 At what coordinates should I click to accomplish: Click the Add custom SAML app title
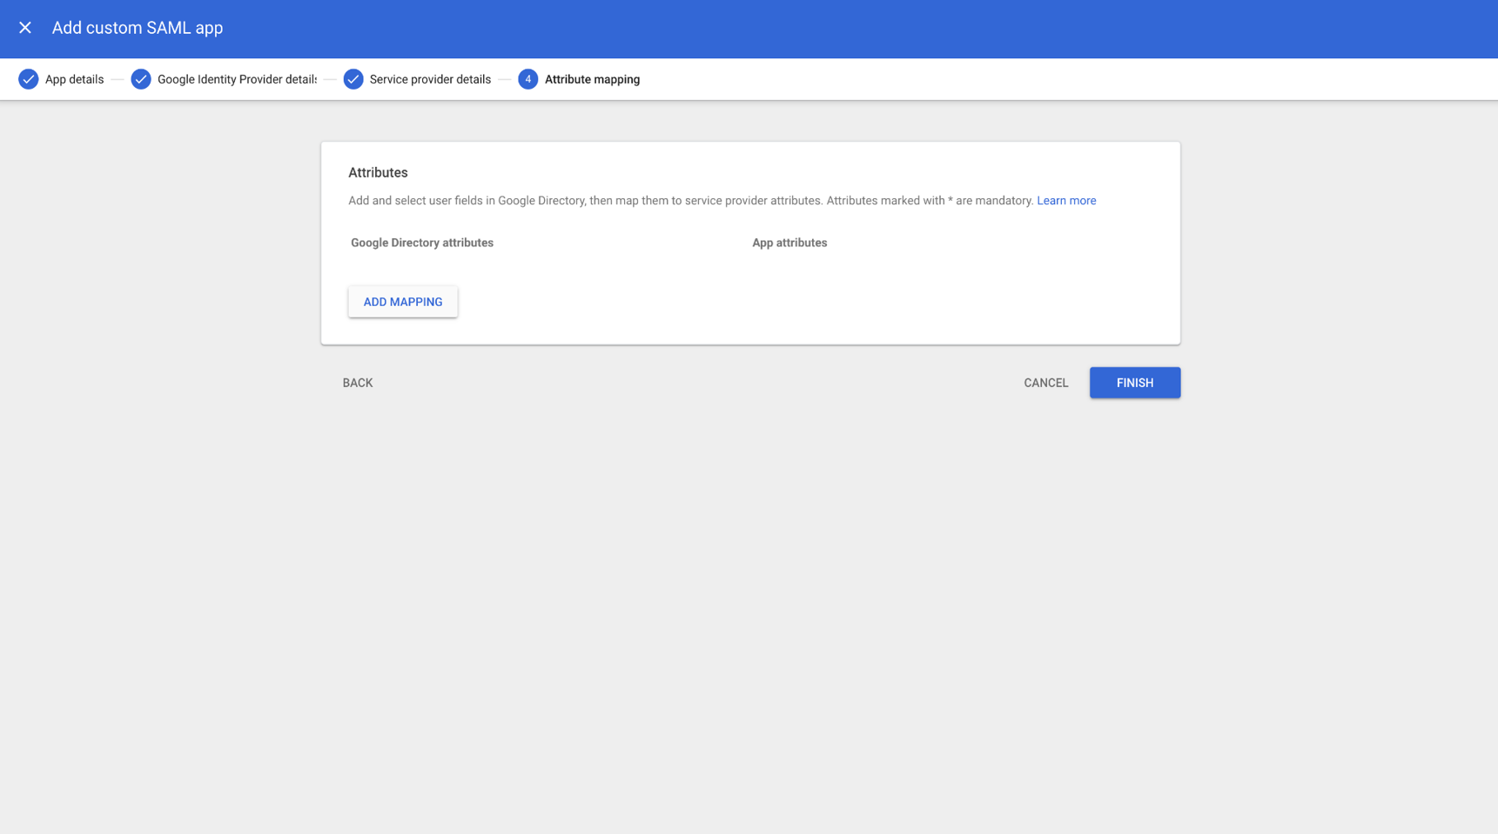click(138, 28)
